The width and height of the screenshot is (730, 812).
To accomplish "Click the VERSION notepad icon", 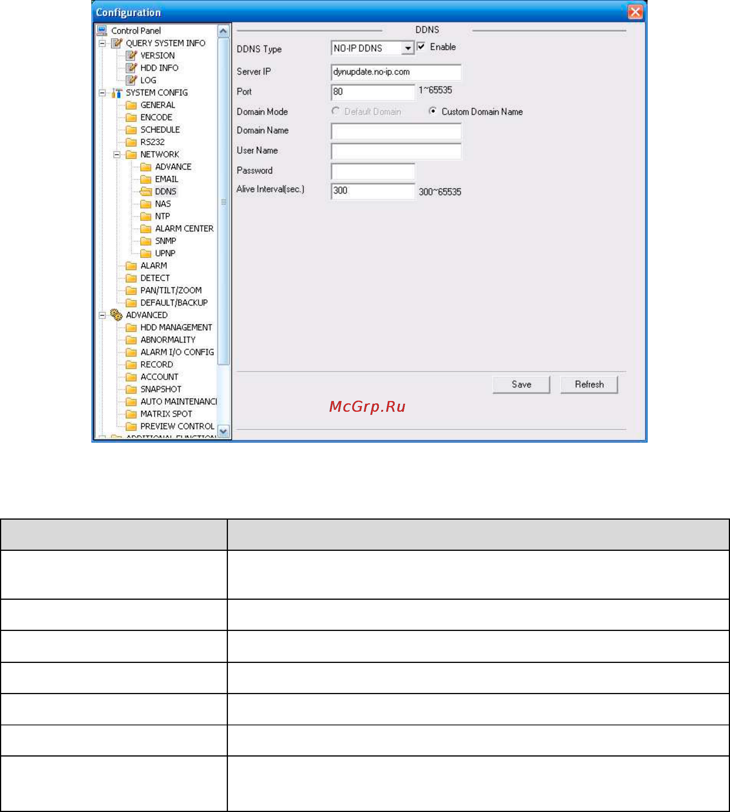I will (x=132, y=55).
